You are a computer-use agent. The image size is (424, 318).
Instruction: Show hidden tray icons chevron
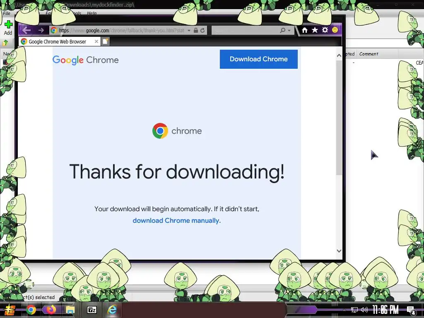[x=344, y=310]
